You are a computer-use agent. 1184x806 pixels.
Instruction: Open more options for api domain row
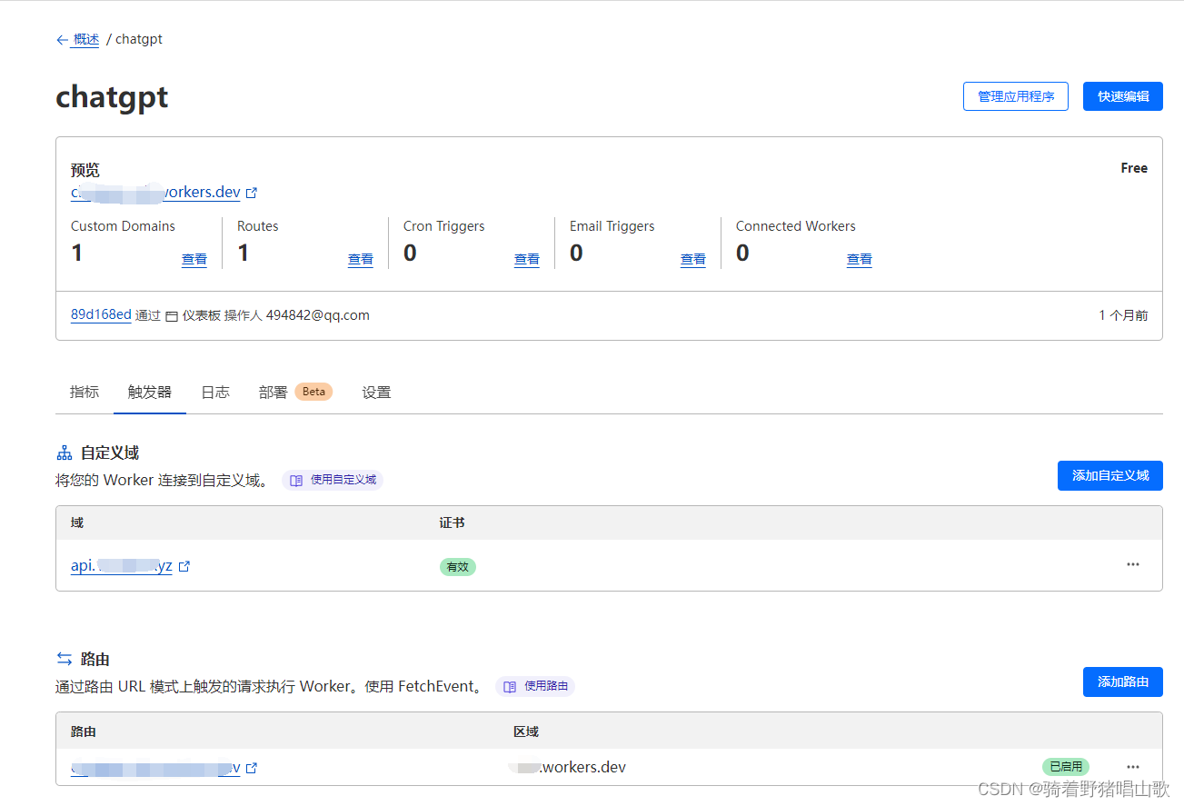pyautogui.click(x=1133, y=564)
